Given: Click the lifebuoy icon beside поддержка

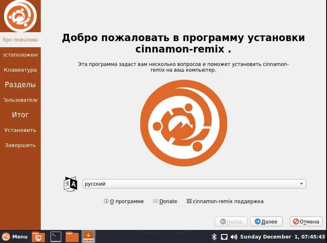Looking at the screenshot, I should pyautogui.click(x=189, y=201).
